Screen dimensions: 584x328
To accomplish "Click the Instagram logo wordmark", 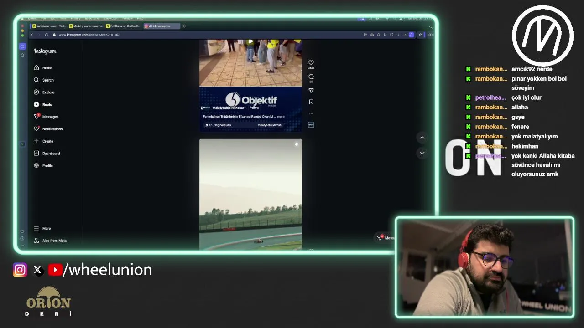I will (45, 51).
